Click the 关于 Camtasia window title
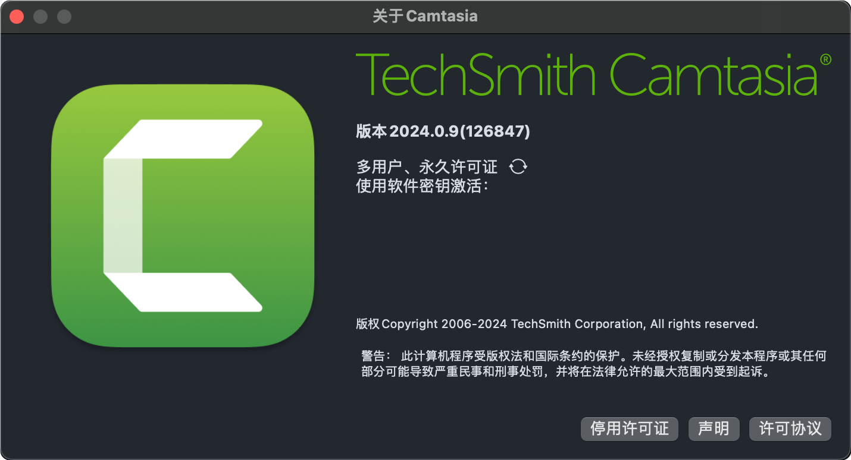The height and width of the screenshot is (460, 851). coord(425,17)
